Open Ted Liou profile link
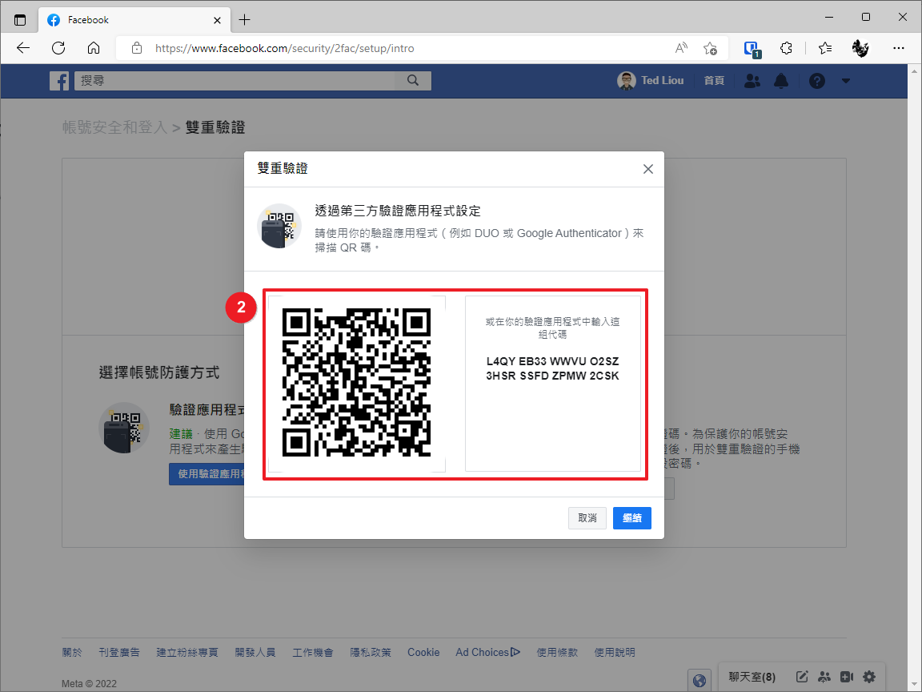 [x=651, y=81]
